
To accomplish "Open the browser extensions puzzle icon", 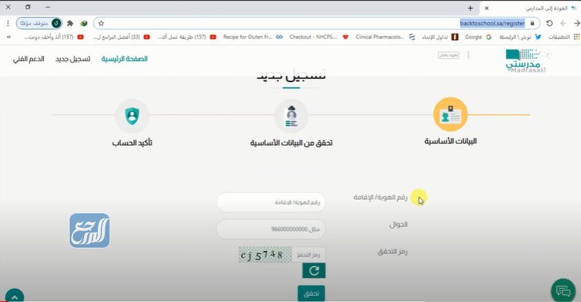I will (70, 23).
